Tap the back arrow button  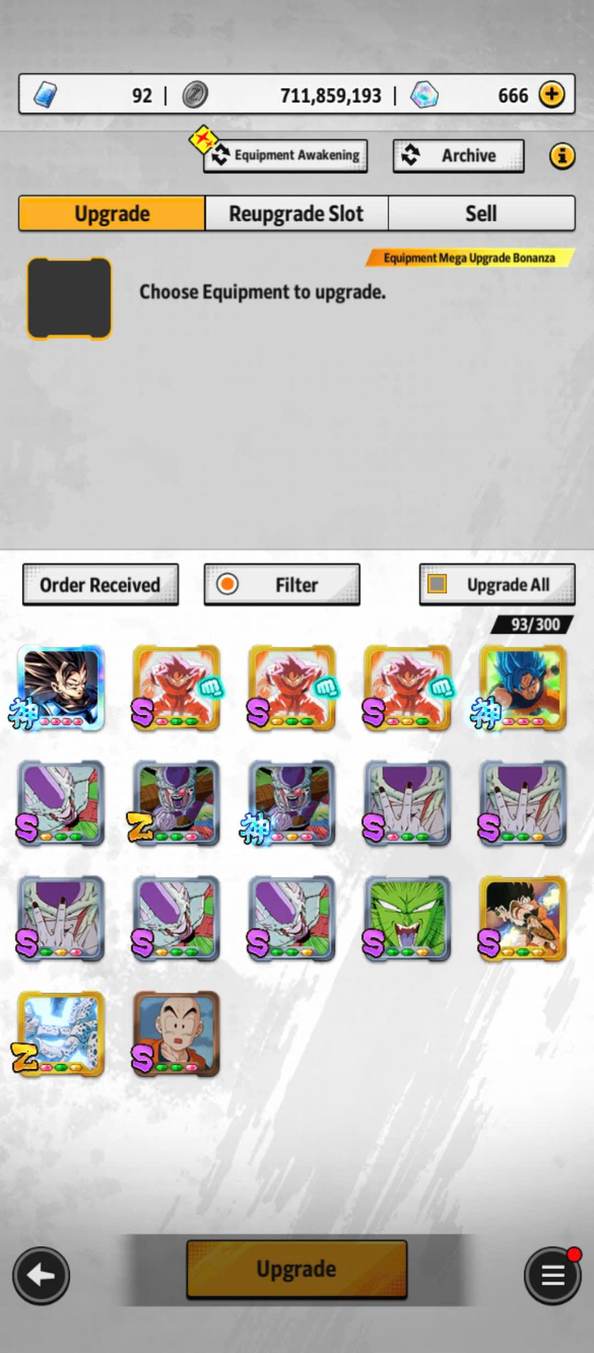(x=41, y=1275)
